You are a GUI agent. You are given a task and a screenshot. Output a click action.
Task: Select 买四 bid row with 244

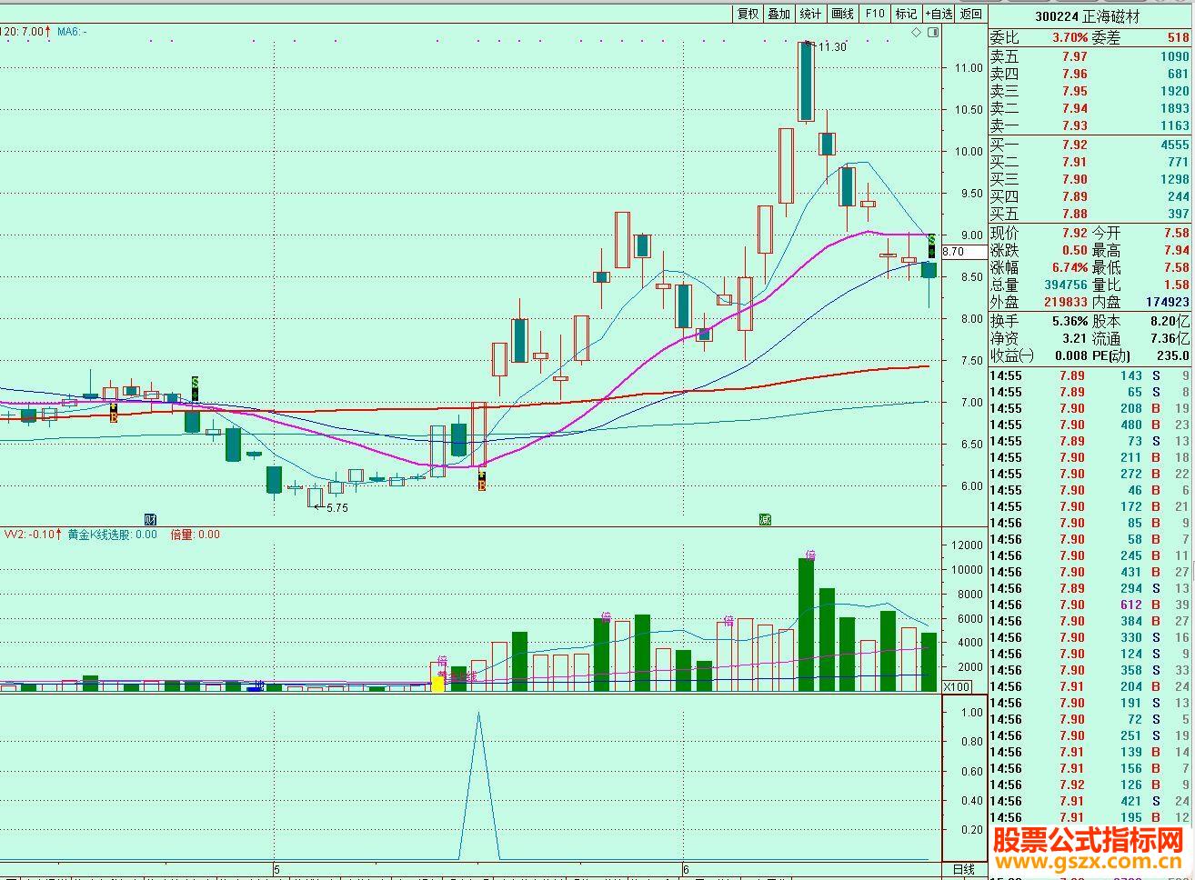(1090, 196)
